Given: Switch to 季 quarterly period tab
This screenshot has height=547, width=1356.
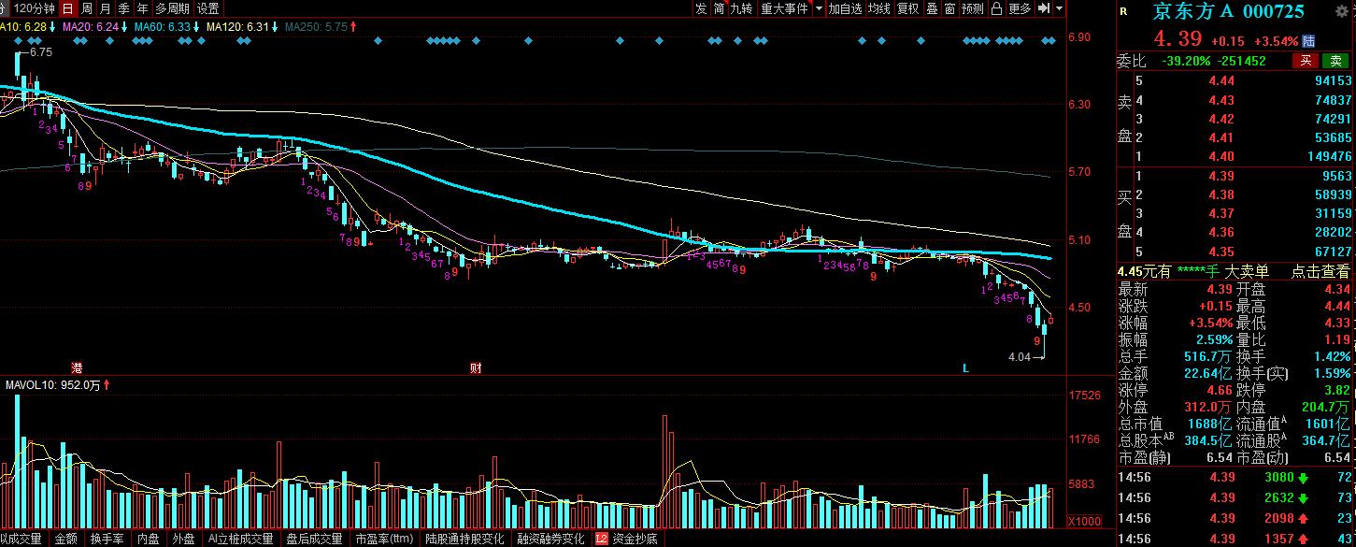Looking at the screenshot, I should pos(123,8).
